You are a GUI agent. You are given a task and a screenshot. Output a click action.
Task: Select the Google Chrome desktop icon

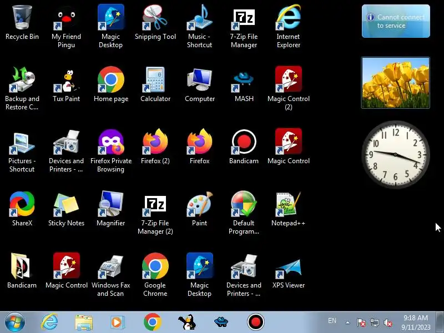pyautogui.click(x=155, y=275)
